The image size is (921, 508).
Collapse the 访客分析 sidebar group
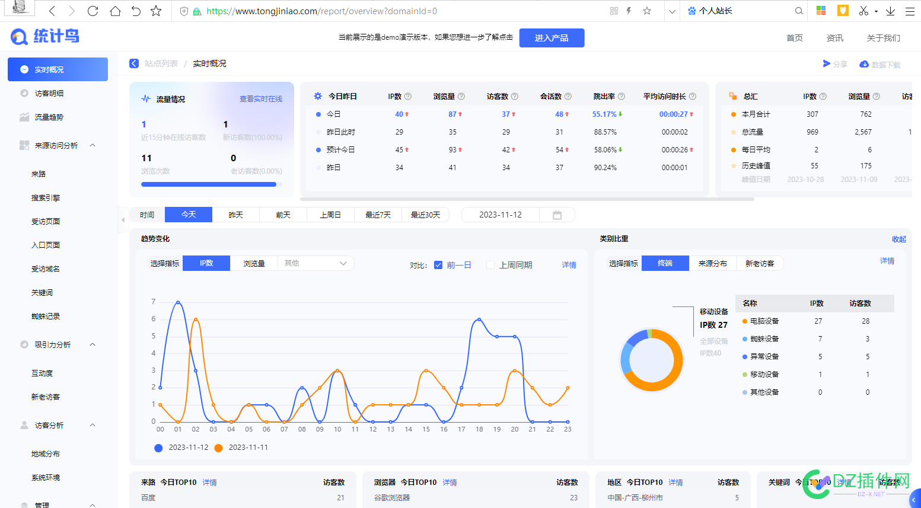point(93,425)
